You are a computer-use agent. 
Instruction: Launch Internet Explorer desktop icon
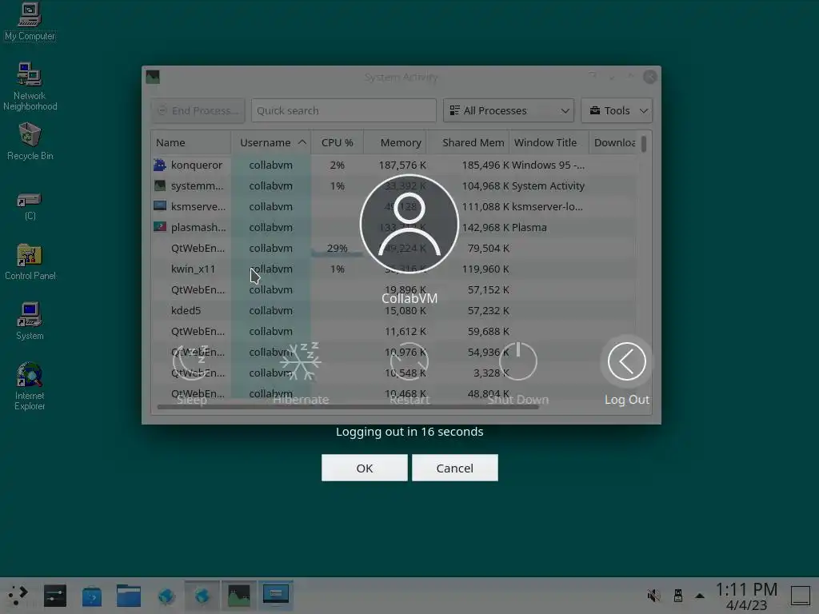tap(30, 386)
